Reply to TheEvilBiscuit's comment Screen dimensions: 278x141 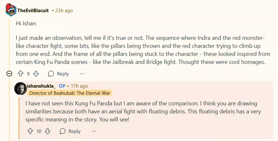(x=58, y=74)
